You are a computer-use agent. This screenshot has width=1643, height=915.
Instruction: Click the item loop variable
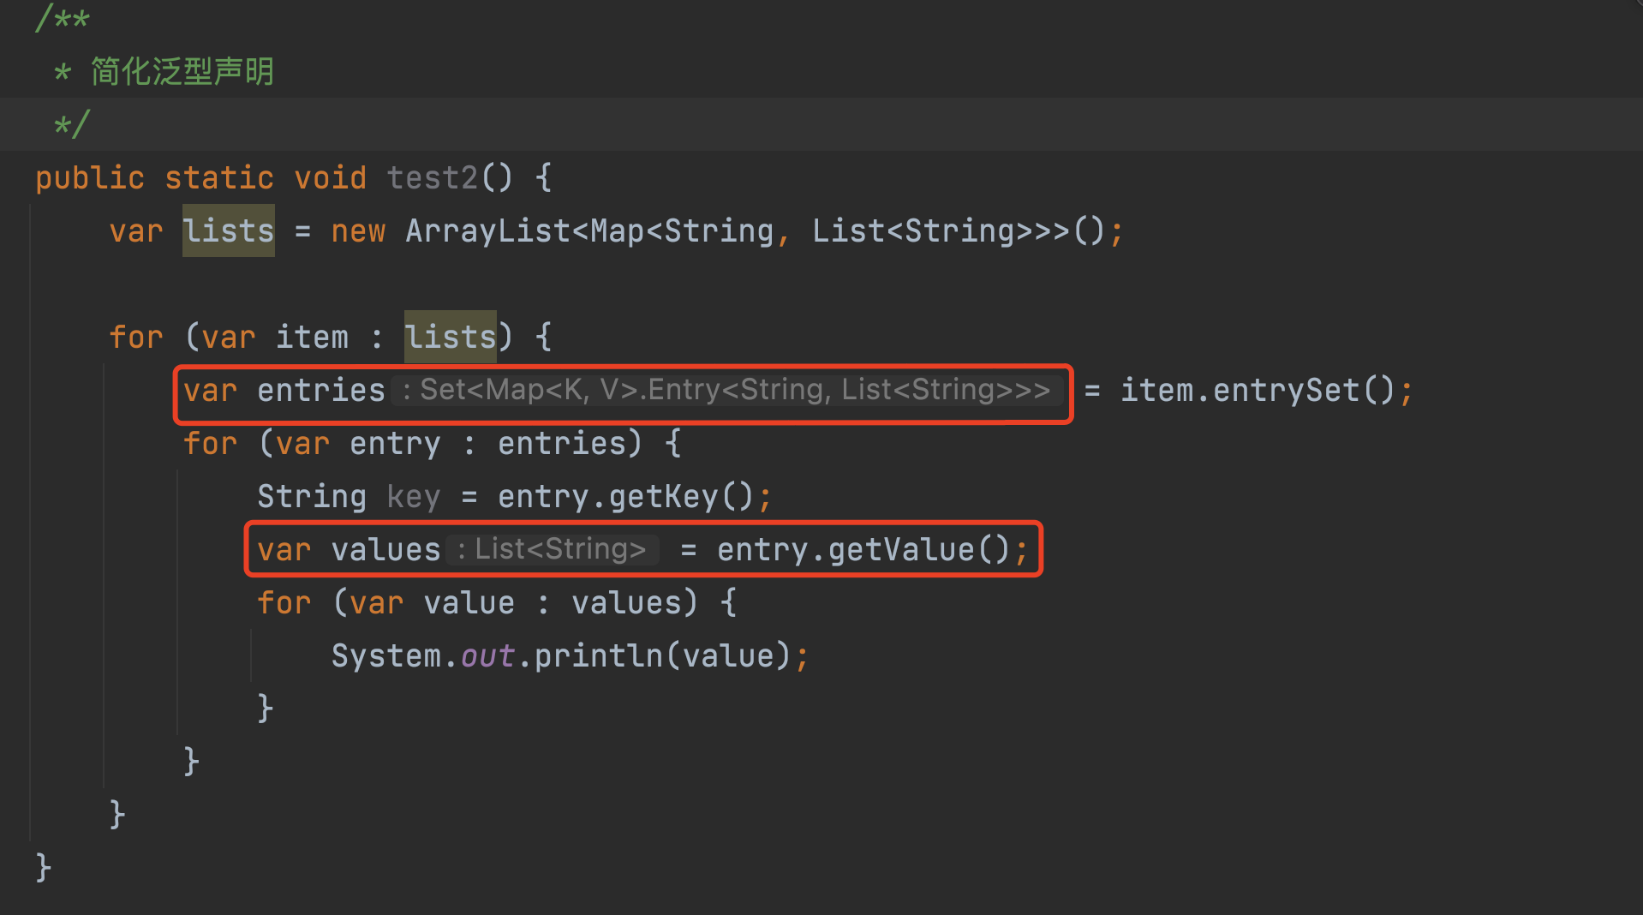coord(312,338)
